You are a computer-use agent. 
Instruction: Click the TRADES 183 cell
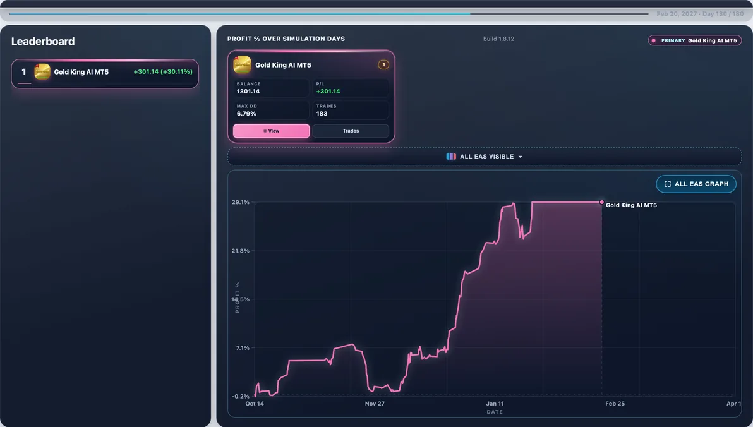[x=351, y=111]
